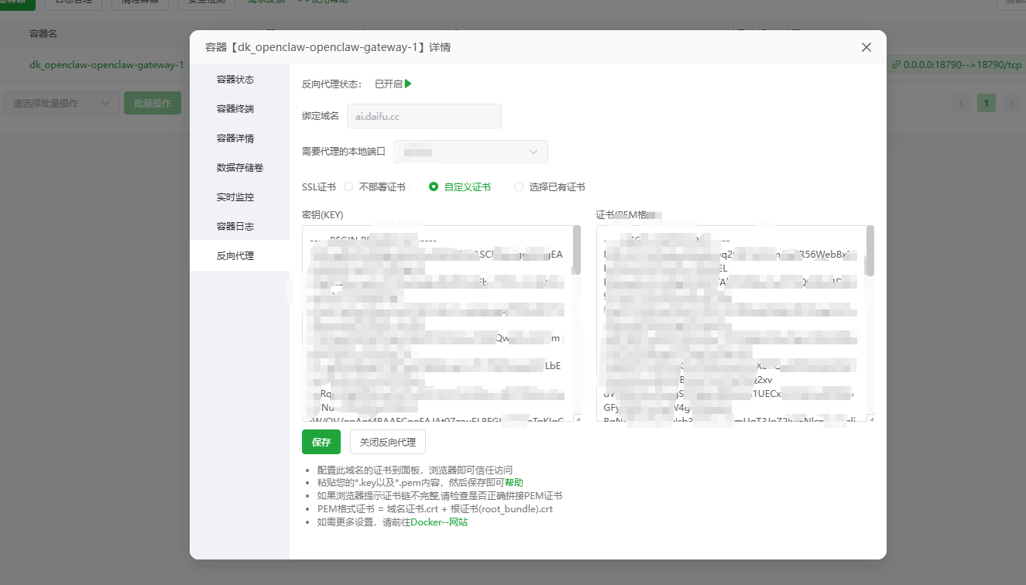Click the 关闭反向代理 button

coord(387,442)
